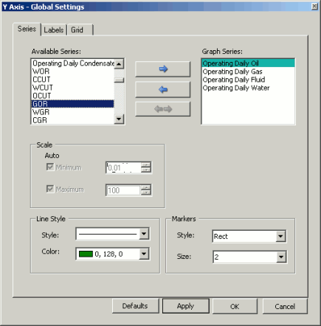321x326 pixels.
Task: Click the Cancel button
Action: click(x=285, y=306)
